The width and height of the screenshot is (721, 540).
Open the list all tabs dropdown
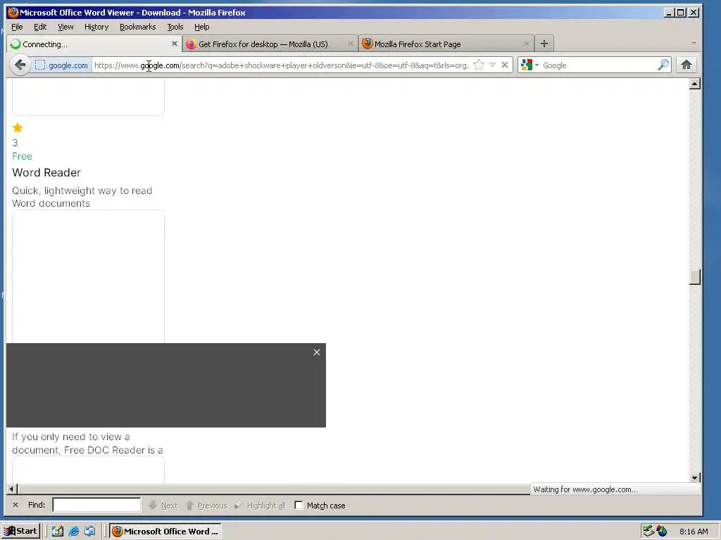click(694, 43)
